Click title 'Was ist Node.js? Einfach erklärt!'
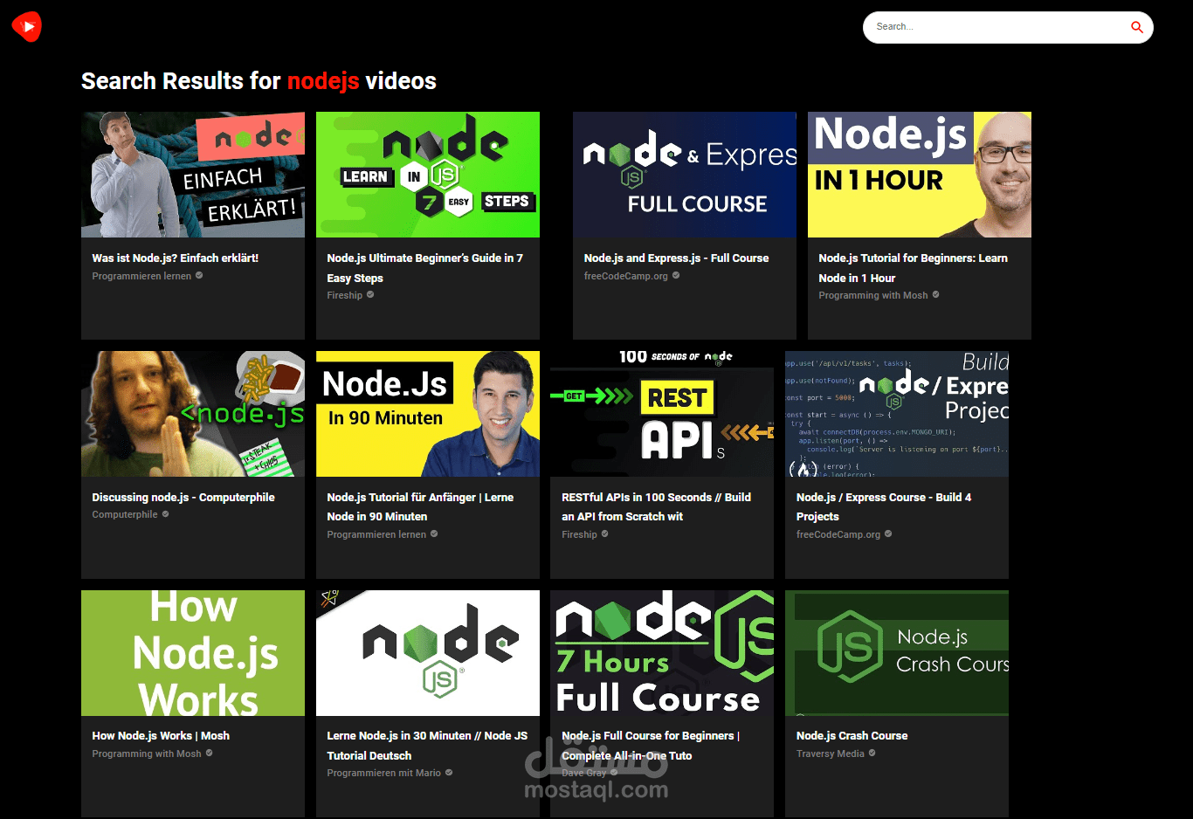Viewport: 1193px width, 819px height. 176,258
